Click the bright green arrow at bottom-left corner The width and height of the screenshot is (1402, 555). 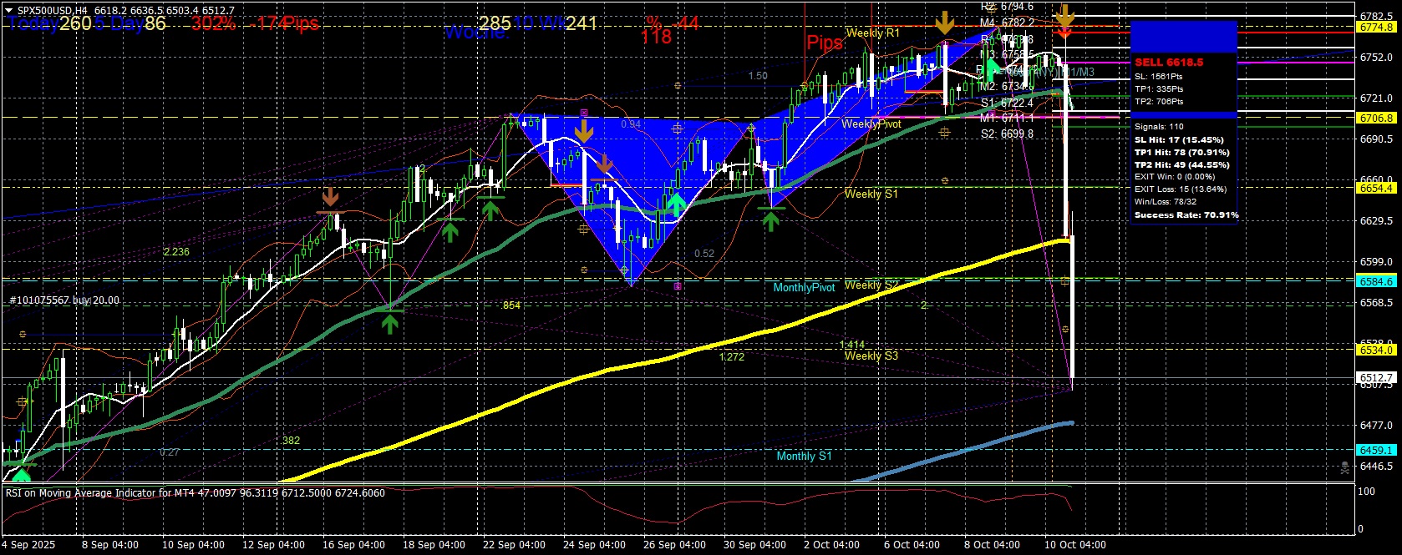tap(21, 476)
